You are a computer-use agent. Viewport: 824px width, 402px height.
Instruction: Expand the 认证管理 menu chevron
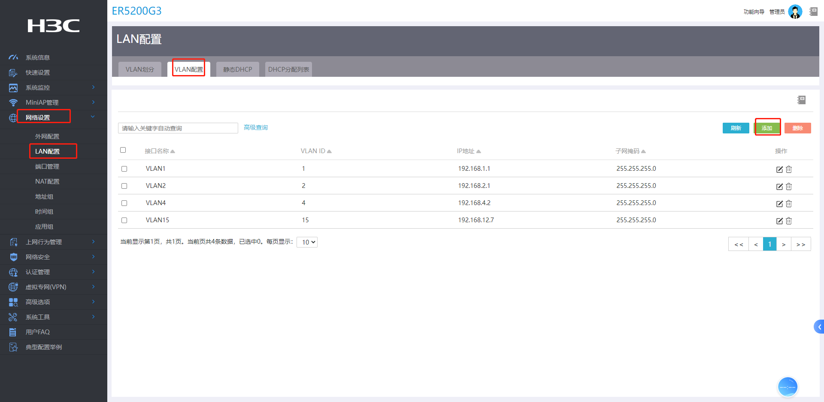(x=93, y=272)
